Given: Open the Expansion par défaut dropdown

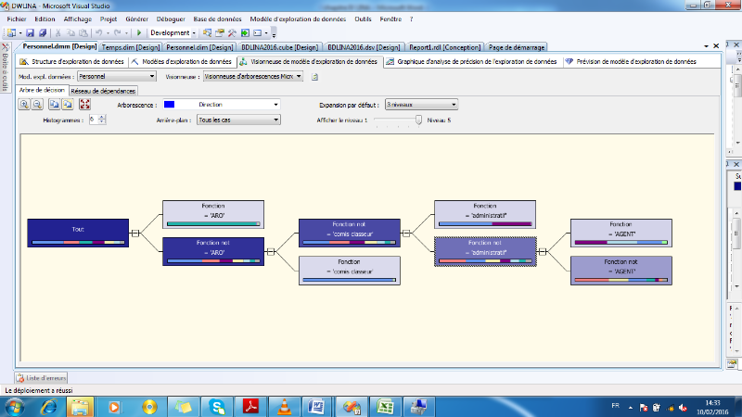Looking at the screenshot, I should pos(454,105).
